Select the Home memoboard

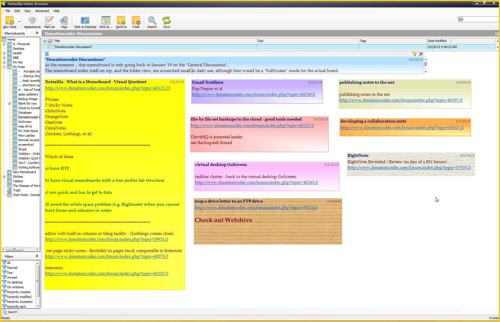[x=9, y=39]
